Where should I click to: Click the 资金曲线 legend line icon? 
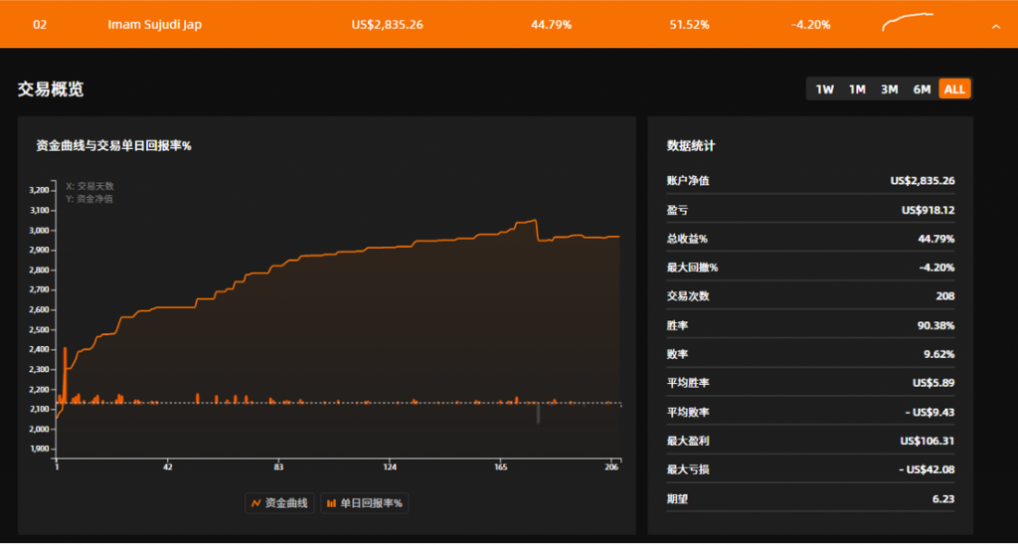coord(254,503)
